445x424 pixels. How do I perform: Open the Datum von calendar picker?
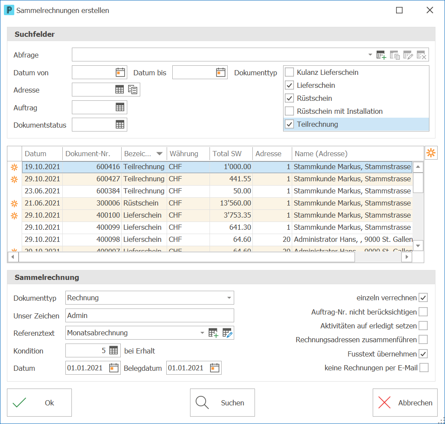[x=120, y=72]
